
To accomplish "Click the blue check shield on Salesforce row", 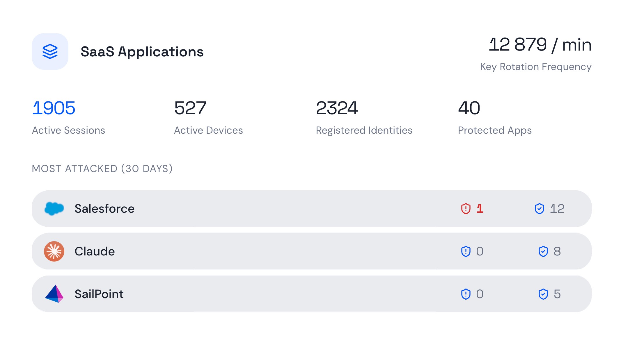I will tap(539, 209).
